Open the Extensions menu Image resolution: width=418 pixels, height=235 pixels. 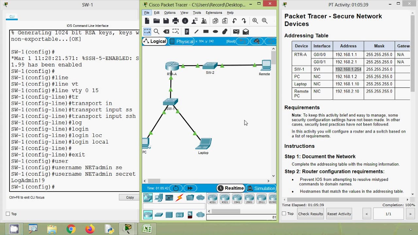(x=214, y=12)
